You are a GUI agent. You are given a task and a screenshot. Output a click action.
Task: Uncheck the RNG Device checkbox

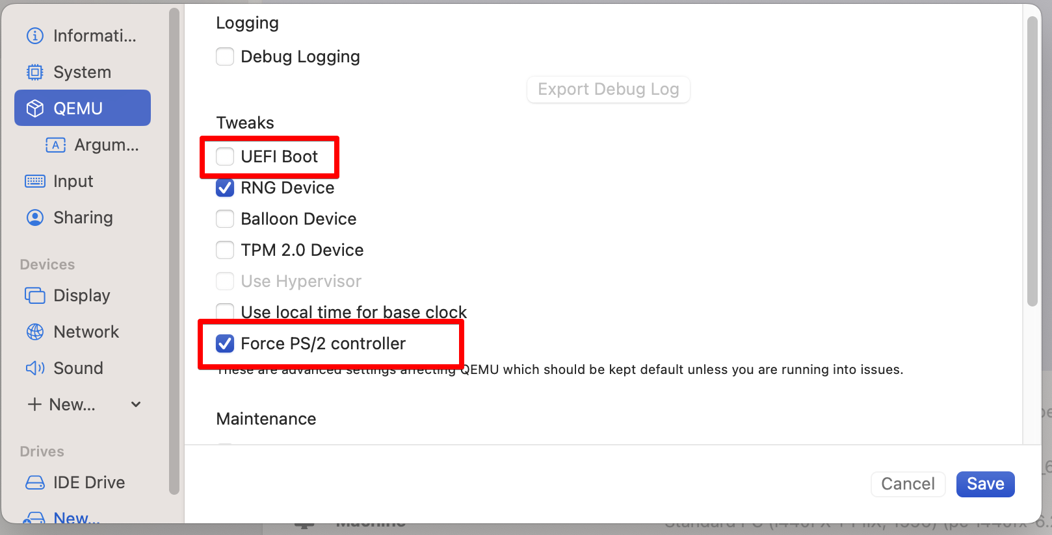tap(225, 188)
